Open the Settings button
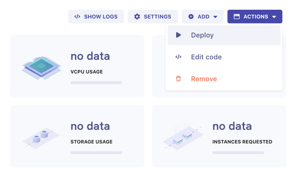 (x=153, y=16)
